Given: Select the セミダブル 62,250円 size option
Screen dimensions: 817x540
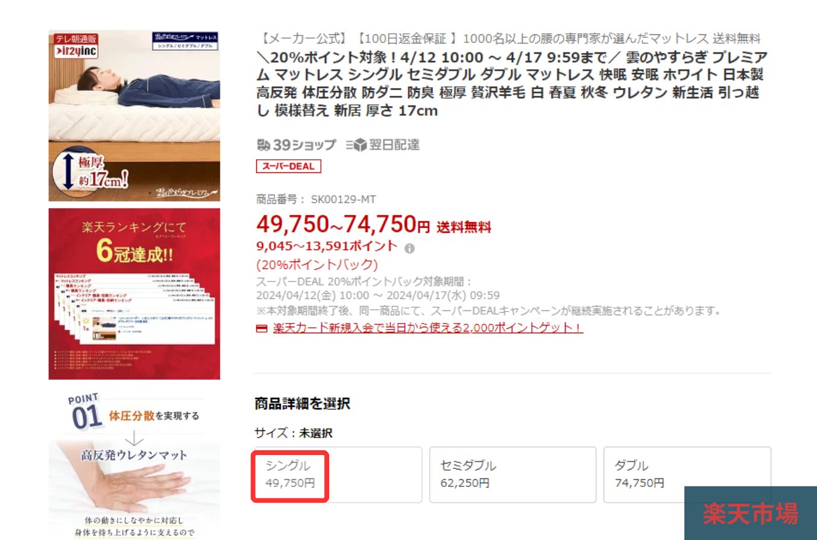Looking at the screenshot, I should coord(513,474).
